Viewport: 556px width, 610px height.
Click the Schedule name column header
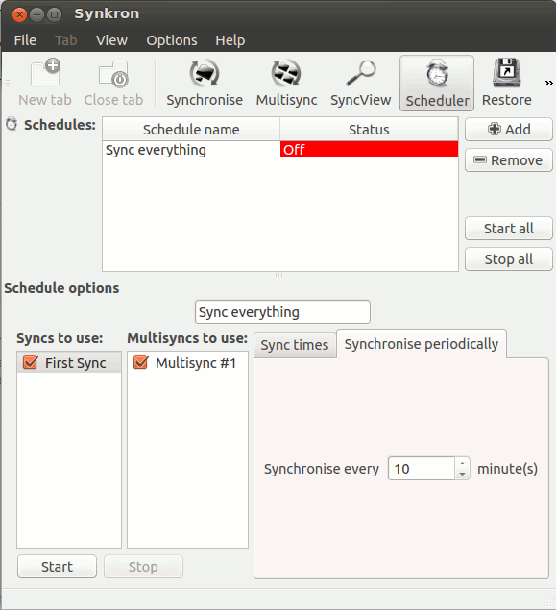click(x=191, y=129)
